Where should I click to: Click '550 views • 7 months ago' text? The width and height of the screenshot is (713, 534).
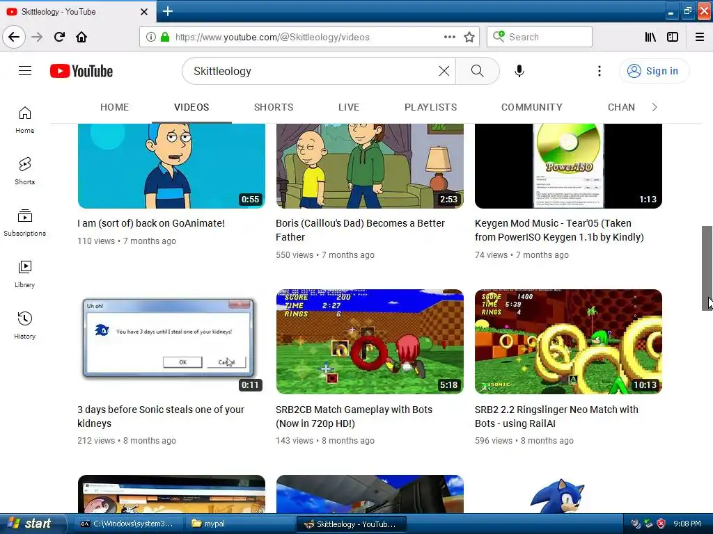(325, 255)
